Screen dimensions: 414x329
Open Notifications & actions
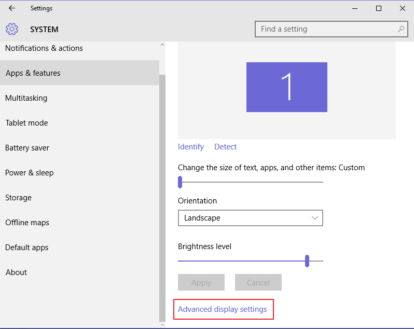(79, 48)
